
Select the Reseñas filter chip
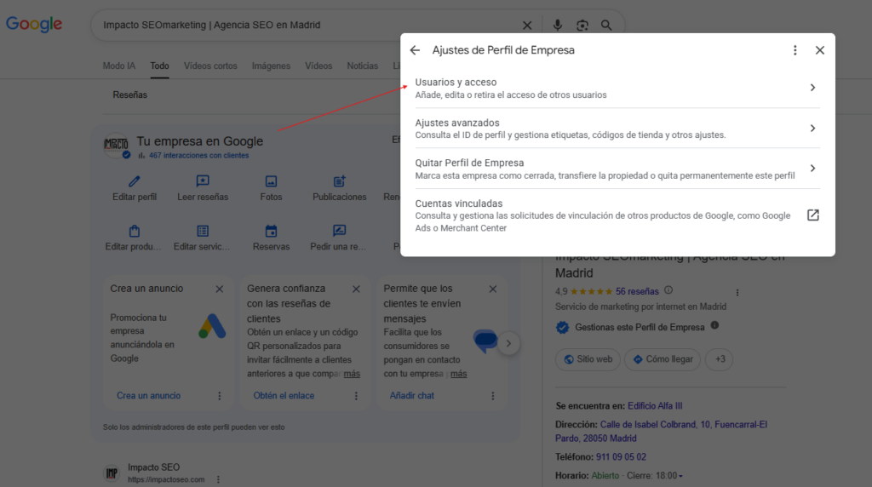[x=130, y=95]
